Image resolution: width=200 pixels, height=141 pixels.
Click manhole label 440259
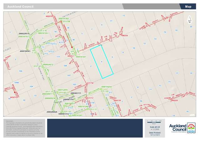tap(49, 16)
